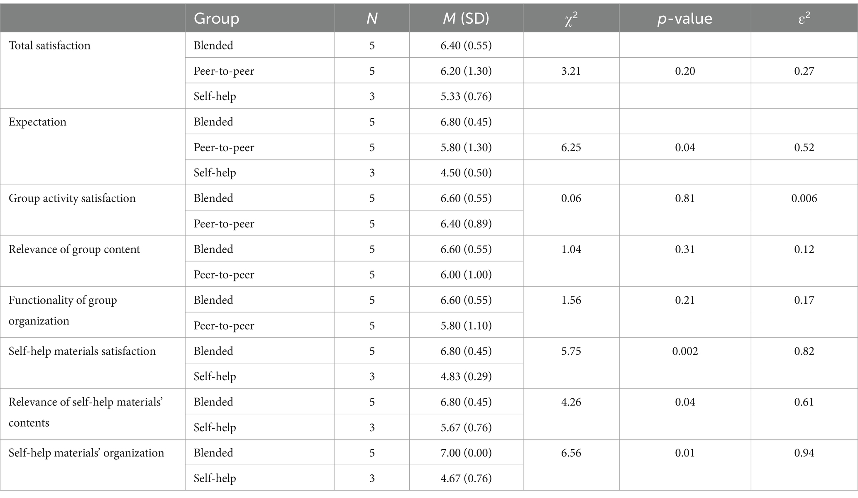Viewport: 858px width, 498px height.
Task: Click the χ² column header
Action: [x=571, y=19]
